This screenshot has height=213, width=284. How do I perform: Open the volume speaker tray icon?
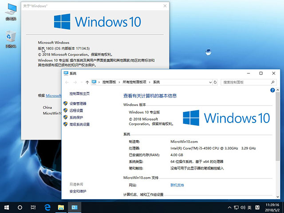tap(243, 208)
